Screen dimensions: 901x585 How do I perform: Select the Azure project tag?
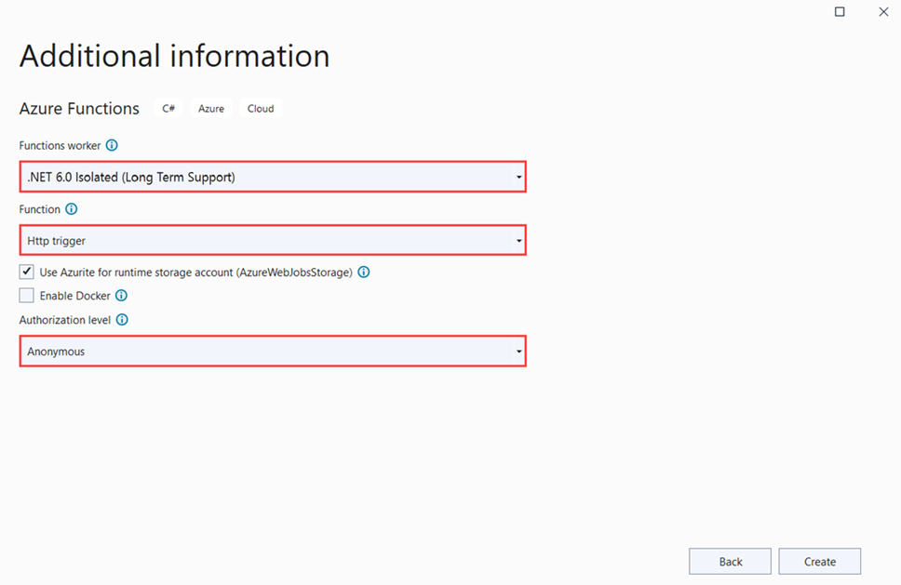pos(210,108)
